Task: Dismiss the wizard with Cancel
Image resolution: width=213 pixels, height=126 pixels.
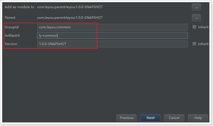Action: pyautogui.click(x=174, y=118)
